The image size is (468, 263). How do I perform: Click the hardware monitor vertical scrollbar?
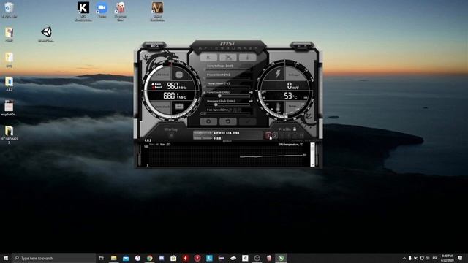312,154
